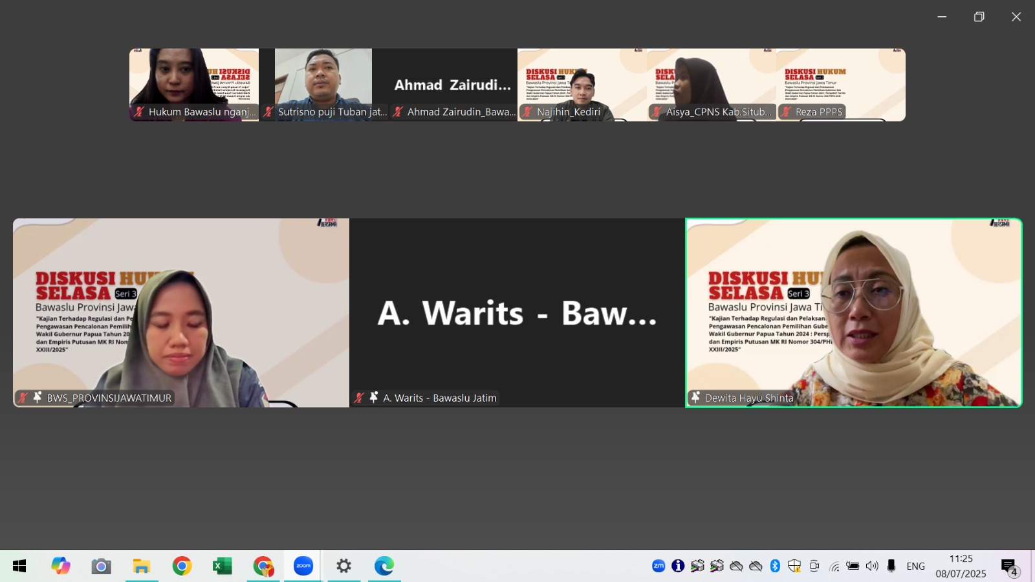The height and width of the screenshot is (582, 1035).
Task: Open Copilot from the taskbar
Action: 61,566
